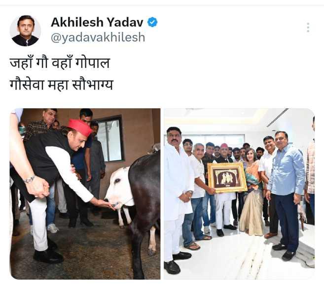Click the red cap in left photo

pos(80,127)
